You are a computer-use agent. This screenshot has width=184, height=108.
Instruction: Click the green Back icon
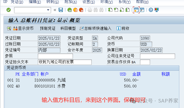(x=70, y=10)
